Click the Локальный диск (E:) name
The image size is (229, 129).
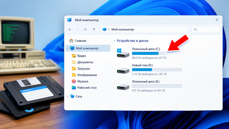click(x=146, y=82)
